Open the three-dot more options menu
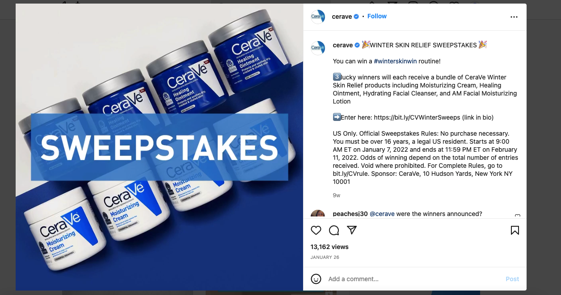561x295 pixels. point(514,17)
